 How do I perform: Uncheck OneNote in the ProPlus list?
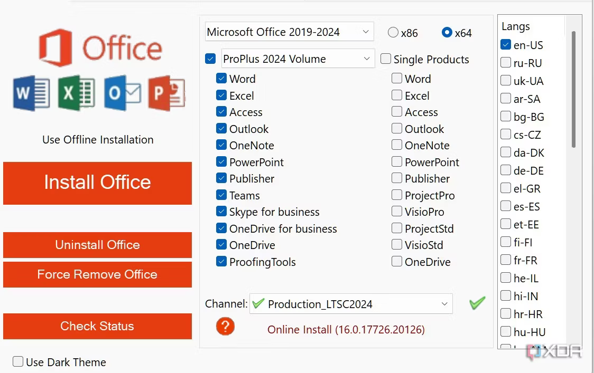pos(221,145)
